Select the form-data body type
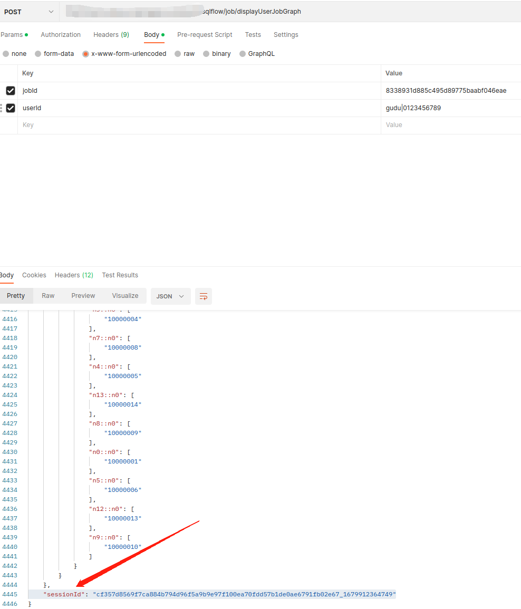This screenshot has width=521, height=609. click(38, 54)
